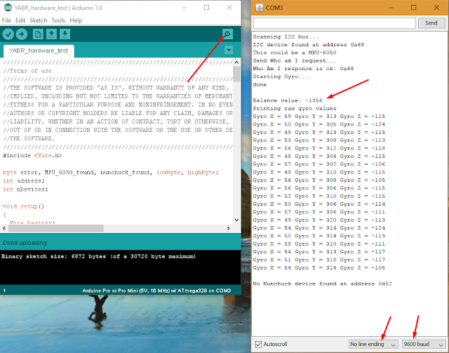Click the 'int nDevices;' code line
The width and height of the screenshot is (449, 353).
(x=25, y=189)
